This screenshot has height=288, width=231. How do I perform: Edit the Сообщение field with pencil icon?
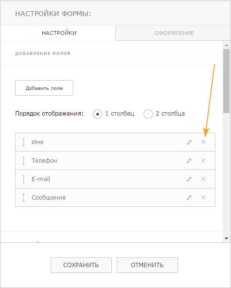pyautogui.click(x=189, y=198)
